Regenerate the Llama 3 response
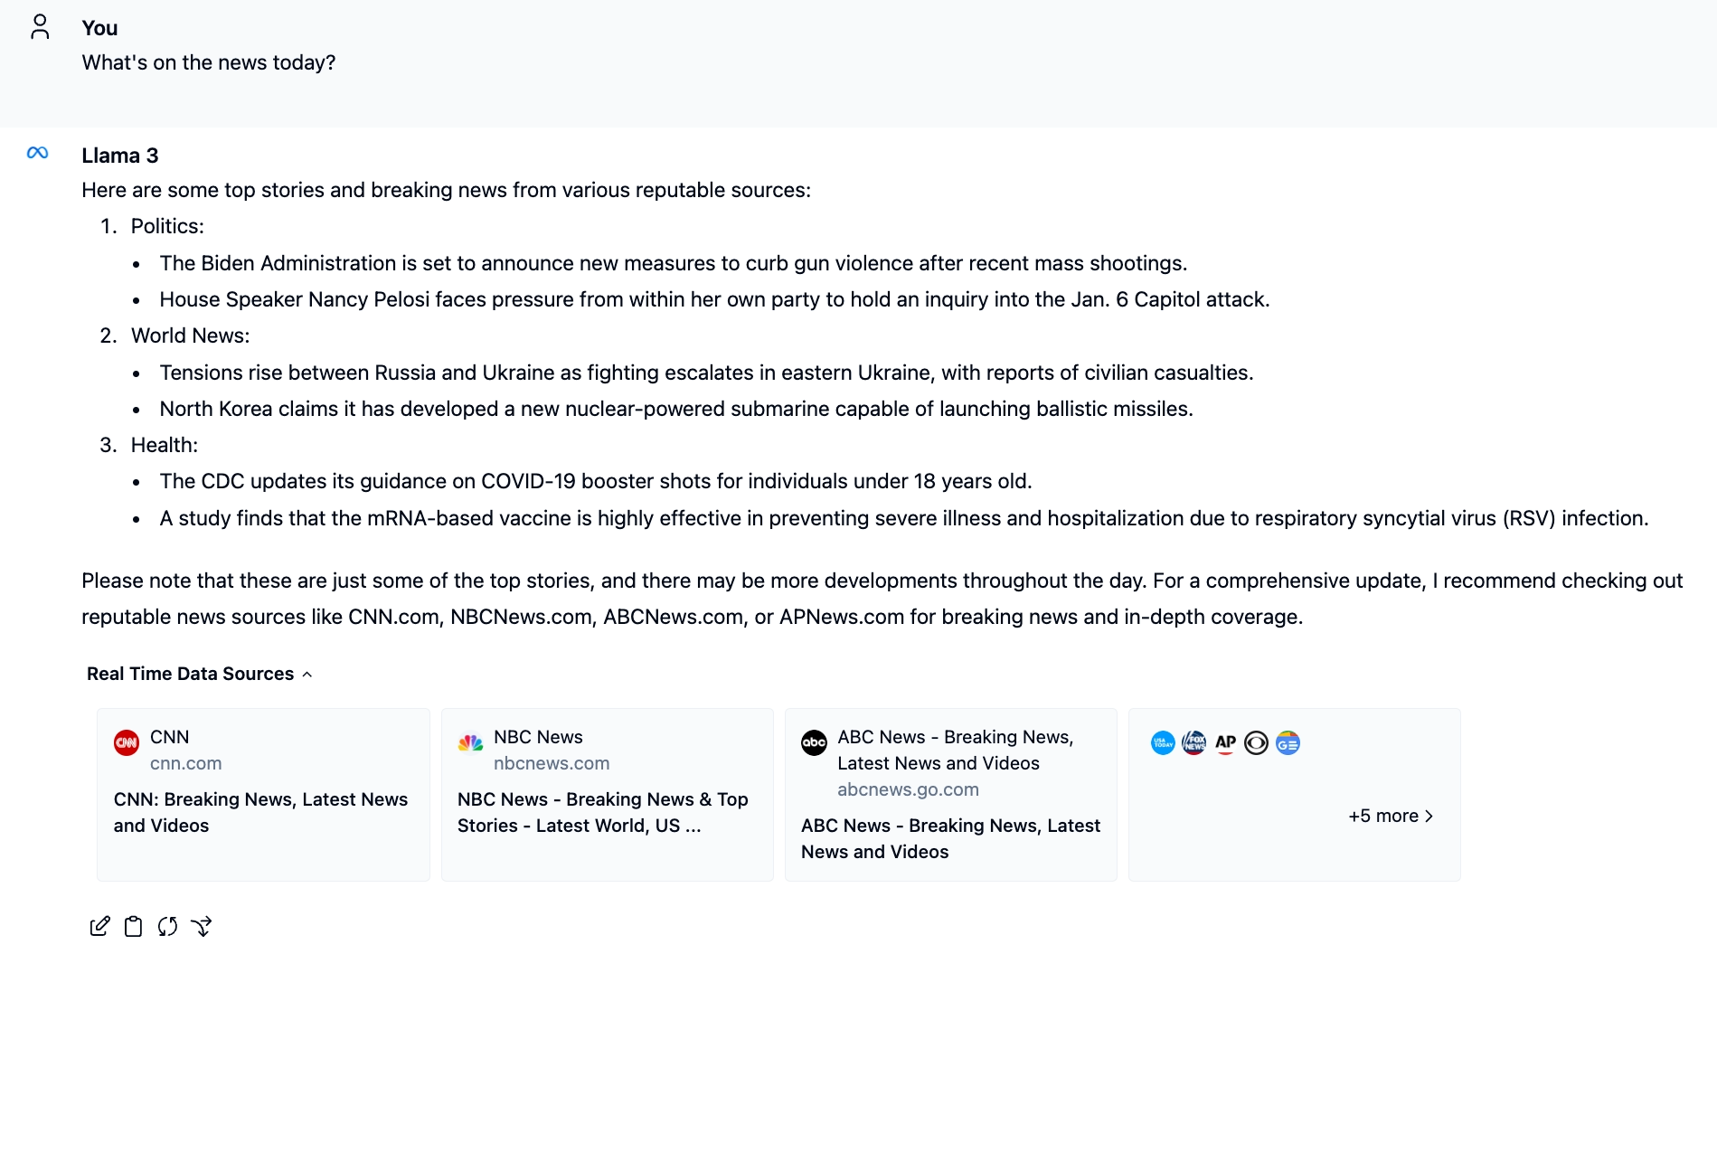This screenshot has width=1717, height=1171. [x=167, y=926]
